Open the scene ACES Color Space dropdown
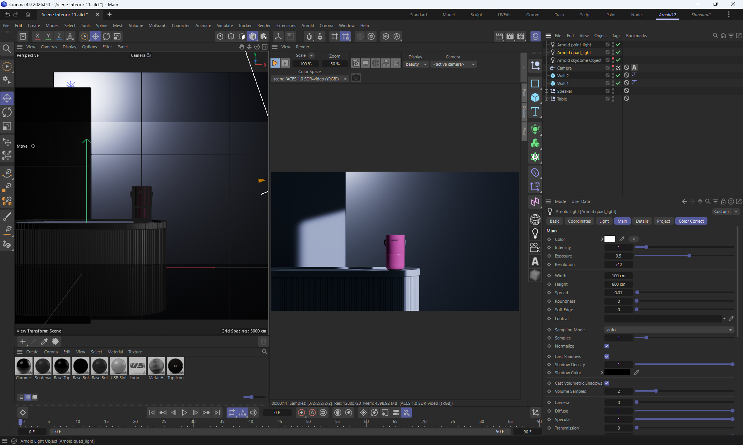 pos(310,79)
